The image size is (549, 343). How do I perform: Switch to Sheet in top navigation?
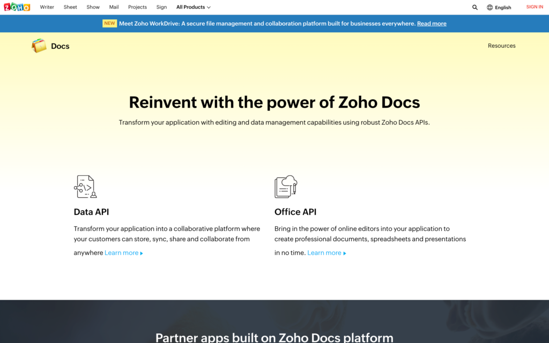point(70,7)
